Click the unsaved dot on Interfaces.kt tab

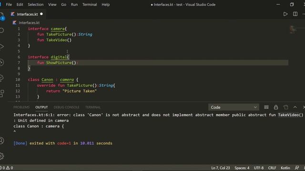click(x=41, y=14)
